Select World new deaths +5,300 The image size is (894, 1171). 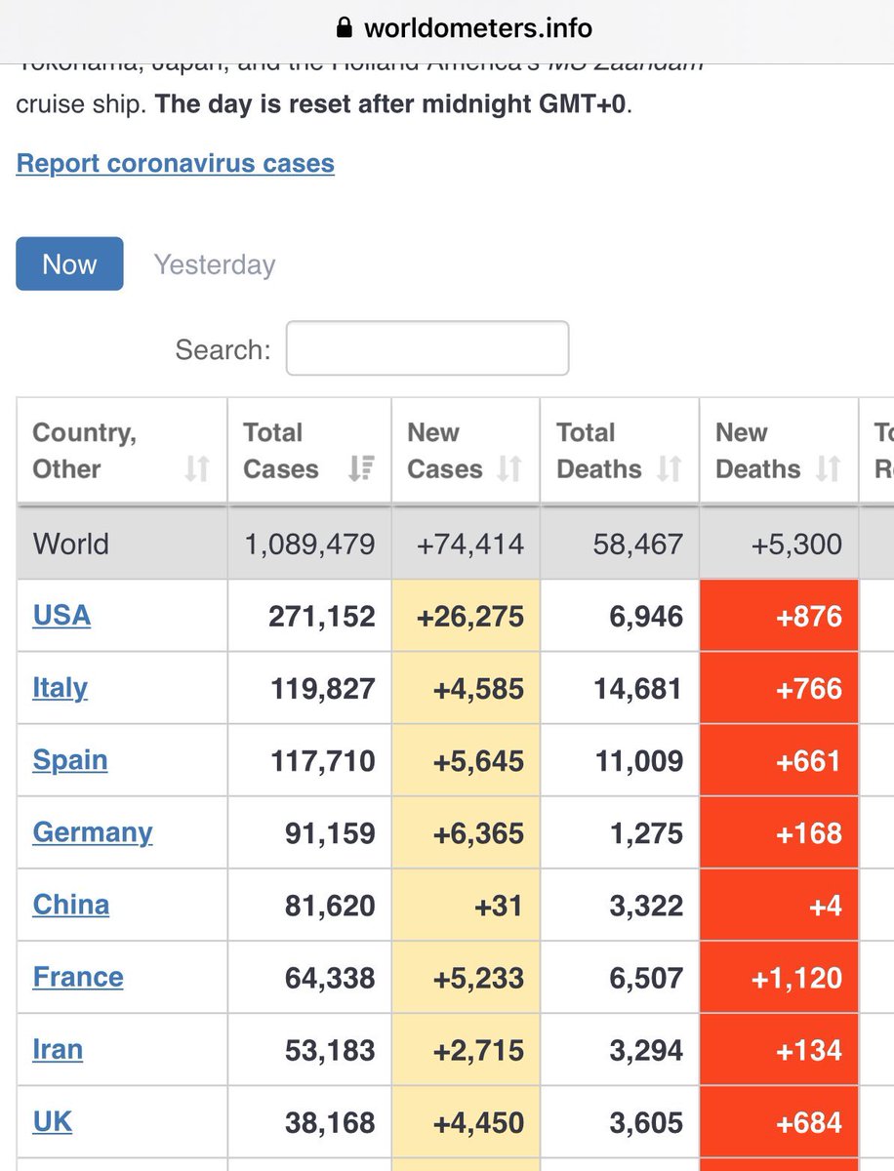[x=796, y=545]
